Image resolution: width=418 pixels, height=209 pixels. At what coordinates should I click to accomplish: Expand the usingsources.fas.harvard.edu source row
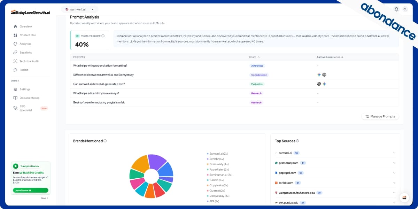394,193
